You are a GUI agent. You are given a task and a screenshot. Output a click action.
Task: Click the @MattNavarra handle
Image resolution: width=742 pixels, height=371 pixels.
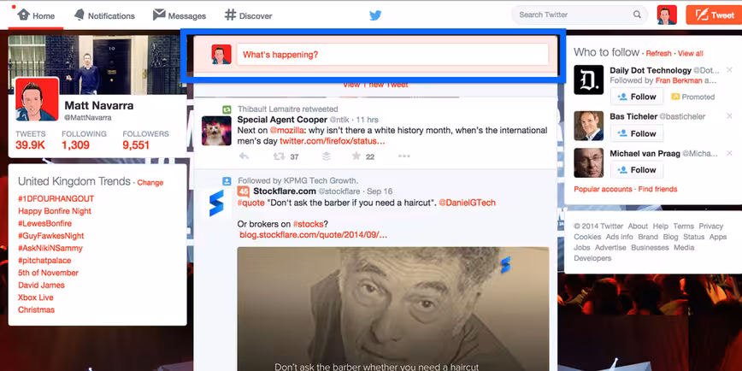click(87, 118)
